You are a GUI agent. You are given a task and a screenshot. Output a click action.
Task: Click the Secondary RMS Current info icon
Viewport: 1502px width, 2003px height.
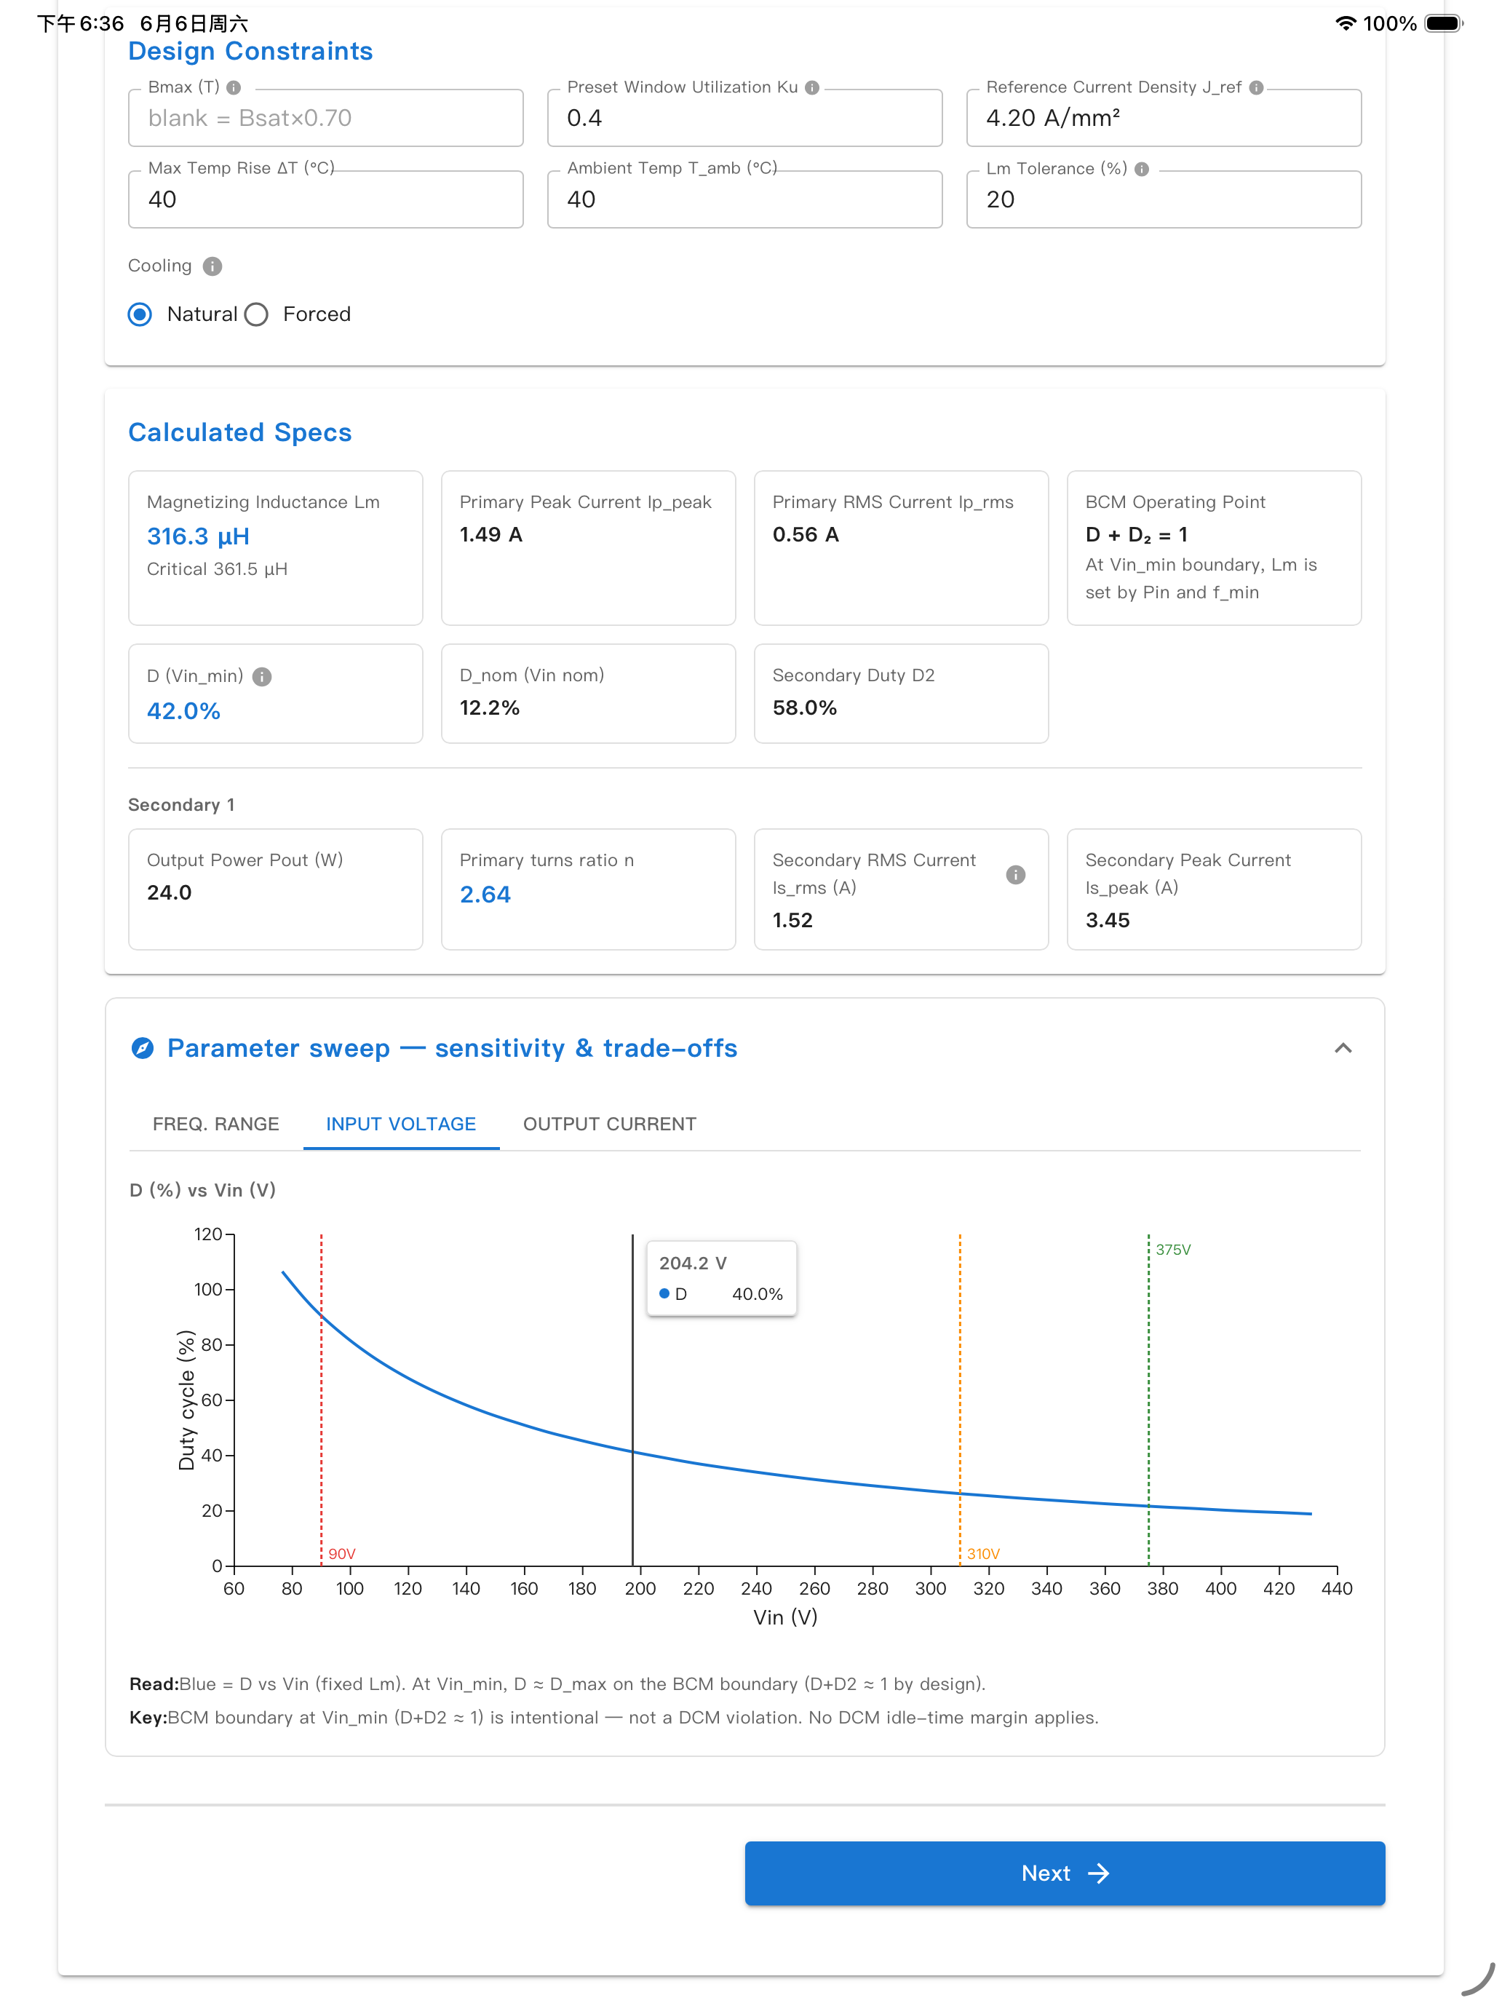point(1016,875)
